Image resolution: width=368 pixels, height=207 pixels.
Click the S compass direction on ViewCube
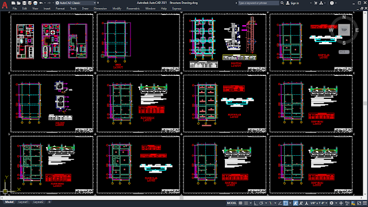(x=344, y=43)
